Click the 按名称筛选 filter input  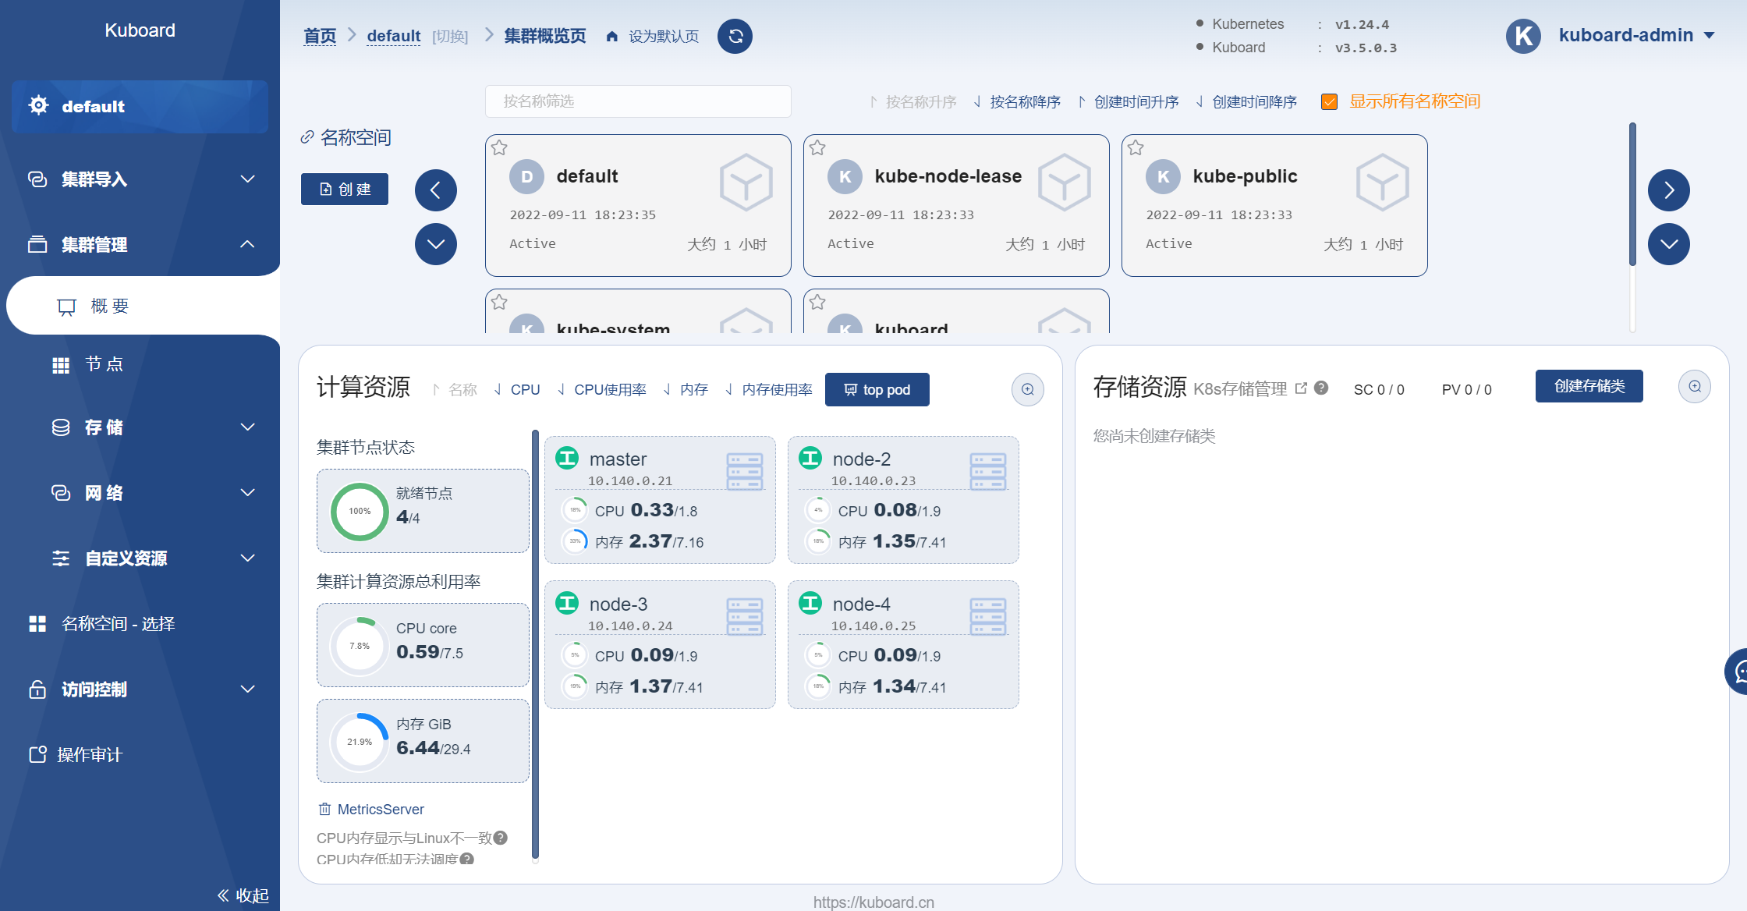[637, 102]
